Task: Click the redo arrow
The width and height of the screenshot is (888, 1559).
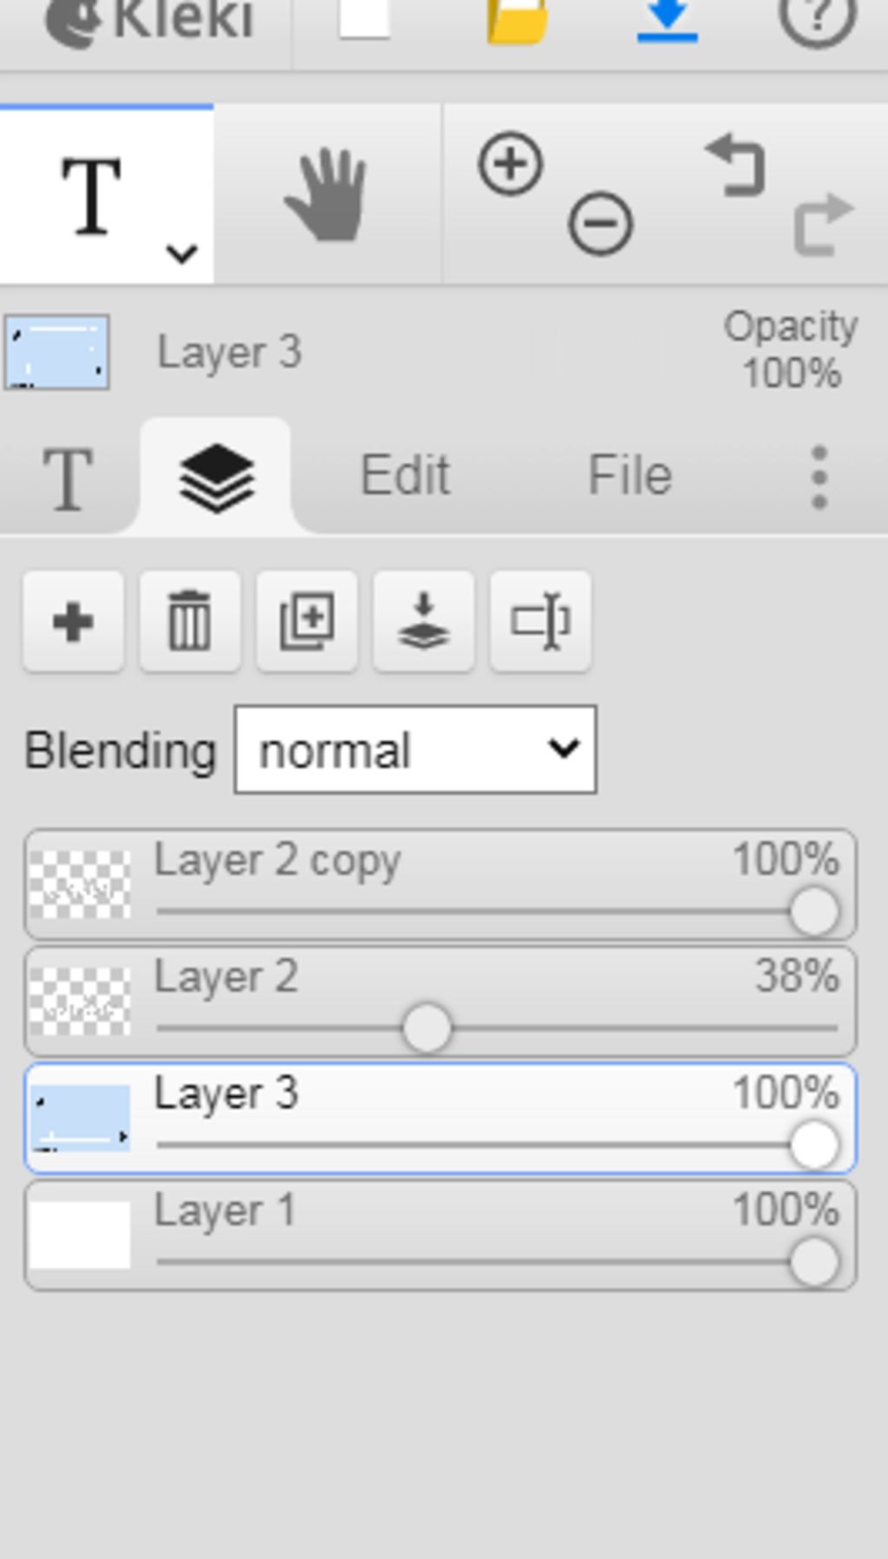Action: coord(823,224)
